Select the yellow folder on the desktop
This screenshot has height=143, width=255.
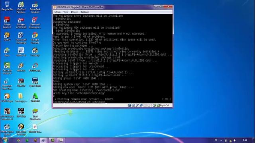point(21,98)
